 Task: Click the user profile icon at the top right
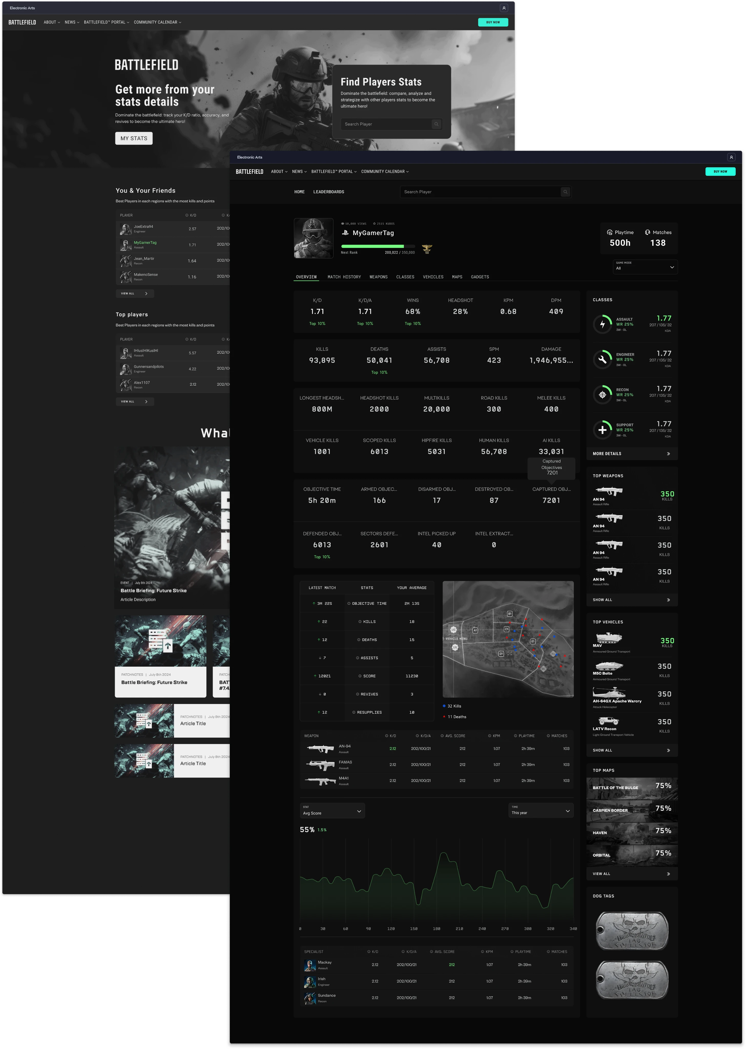coord(731,157)
